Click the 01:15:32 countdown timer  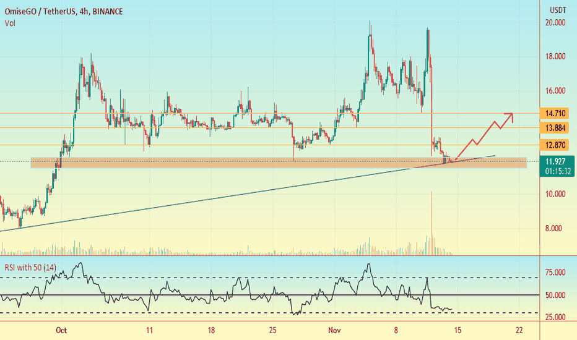pyautogui.click(x=558, y=171)
